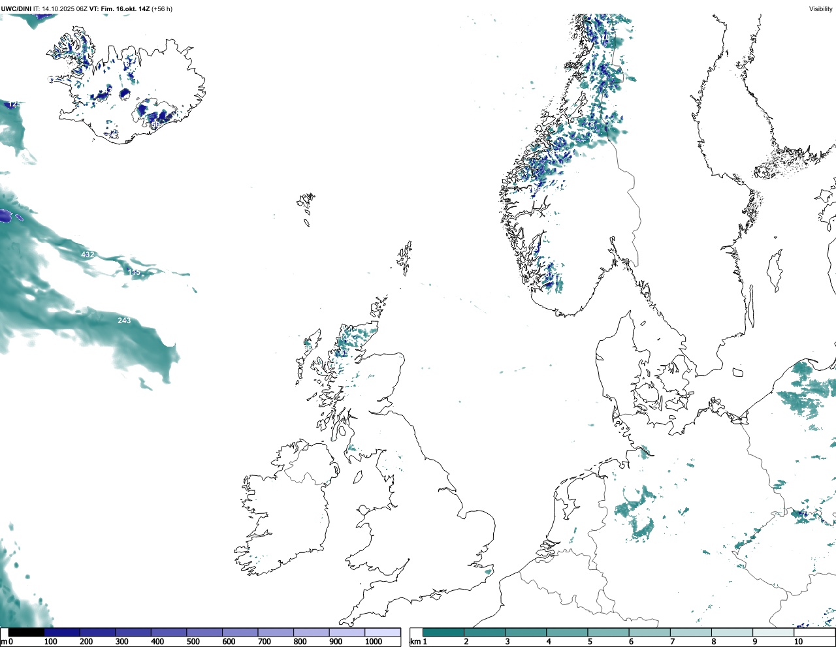Click the UWC/DINI title in the header
The width and height of the screenshot is (836, 647).
[16, 9]
